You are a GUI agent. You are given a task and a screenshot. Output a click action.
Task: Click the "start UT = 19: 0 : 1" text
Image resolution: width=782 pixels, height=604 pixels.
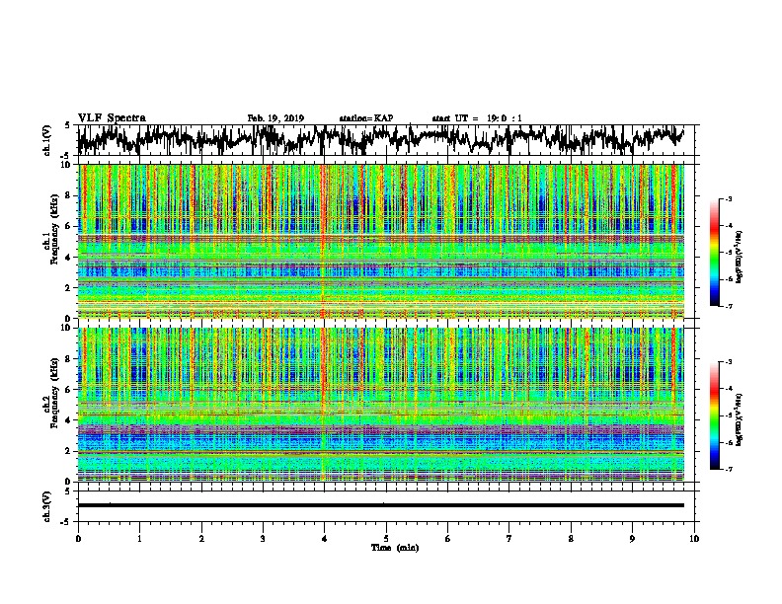(x=477, y=118)
